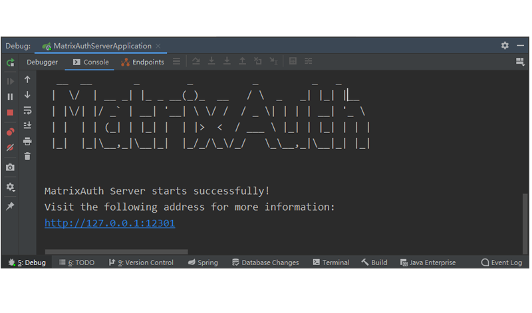Open debugger settings gear in left sidebar
The height and width of the screenshot is (313, 532).
click(x=10, y=187)
